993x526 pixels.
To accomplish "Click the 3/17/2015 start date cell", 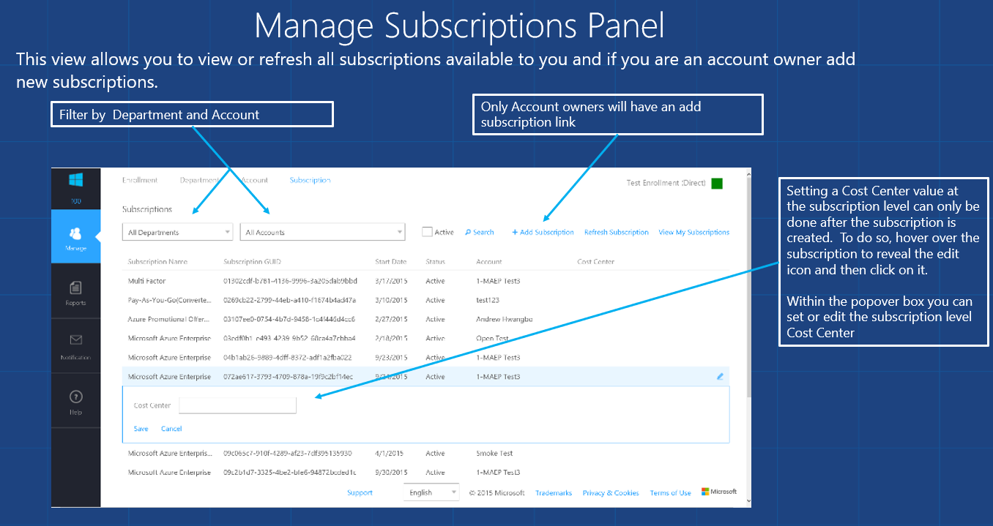I will [391, 281].
